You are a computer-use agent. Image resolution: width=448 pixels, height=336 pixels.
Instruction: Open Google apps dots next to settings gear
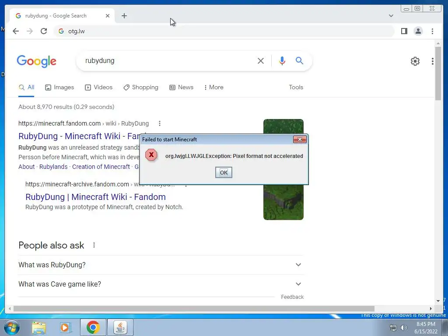pyautogui.click(x=432, y=61)
